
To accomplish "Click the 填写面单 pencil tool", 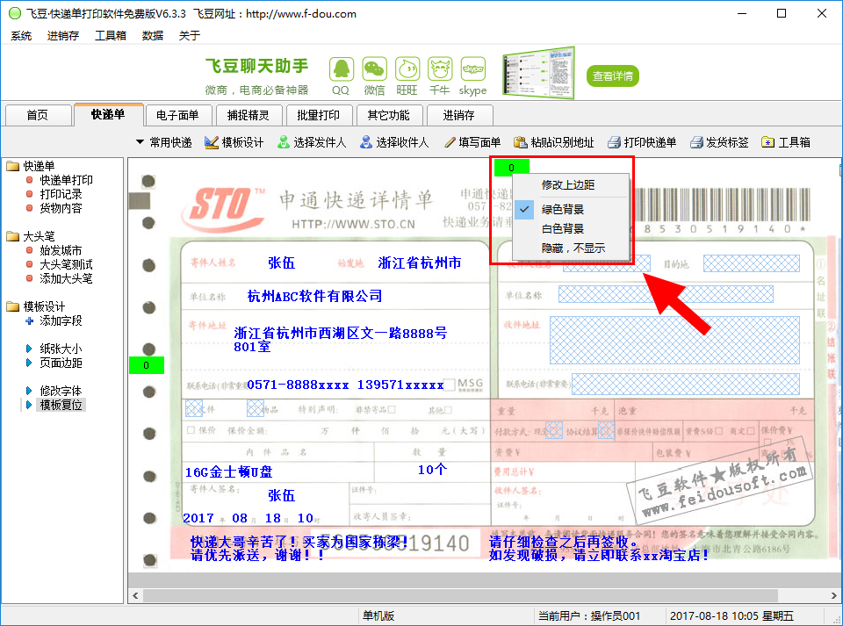I will pyautogui.click(x=472, y=142).
